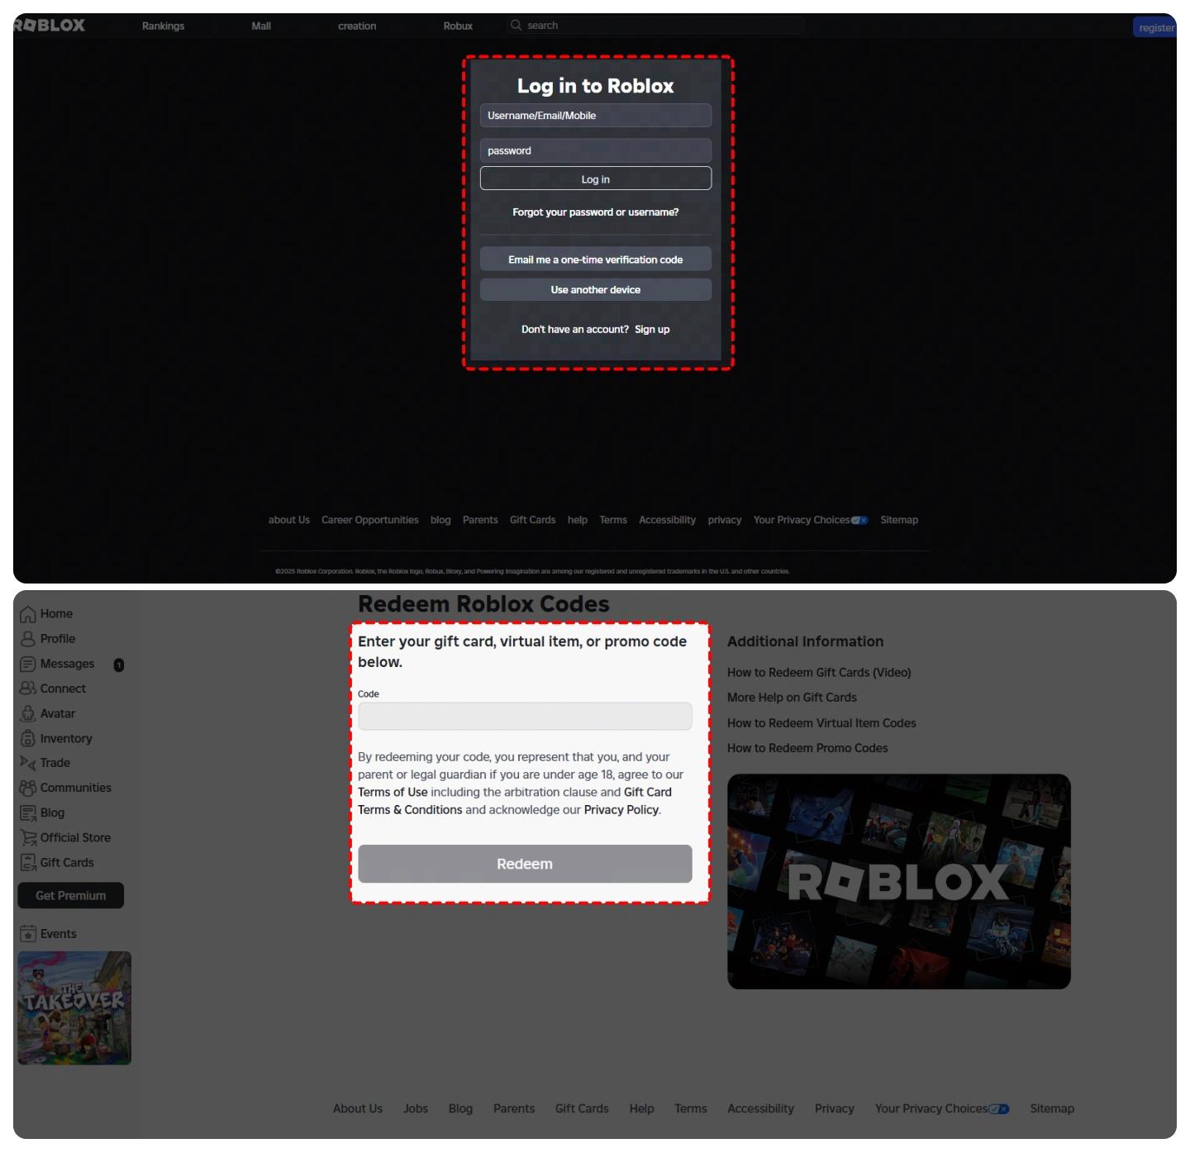Open the Terms of Use link
1190x1153 pixels.
click(393, 792)
